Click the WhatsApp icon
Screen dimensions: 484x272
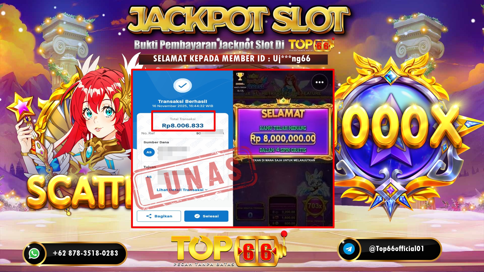(34, 253)
